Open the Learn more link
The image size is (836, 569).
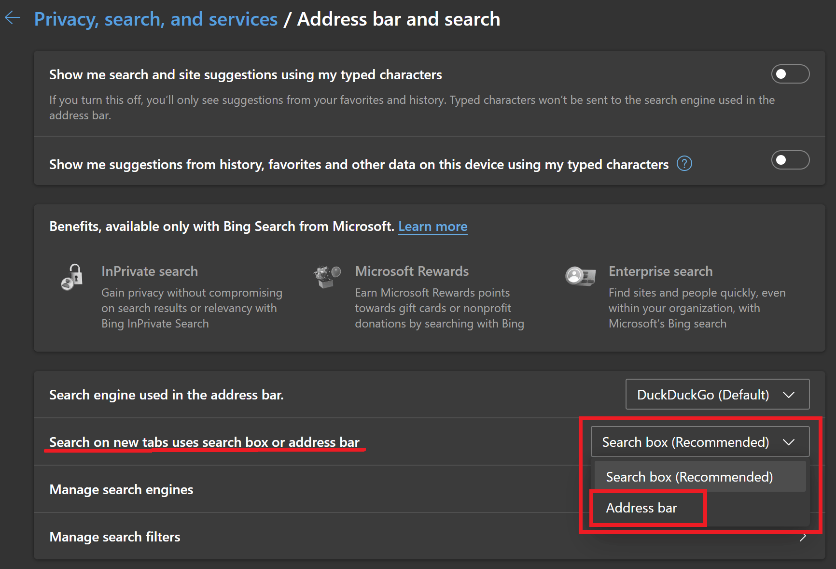tap(432, 227)
